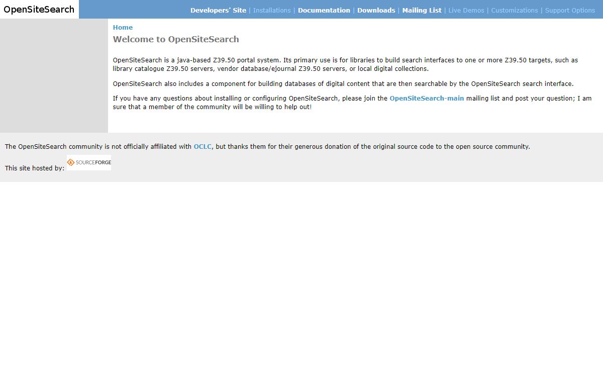Click the footer sentence about not officially affiliated

point(267,147)
